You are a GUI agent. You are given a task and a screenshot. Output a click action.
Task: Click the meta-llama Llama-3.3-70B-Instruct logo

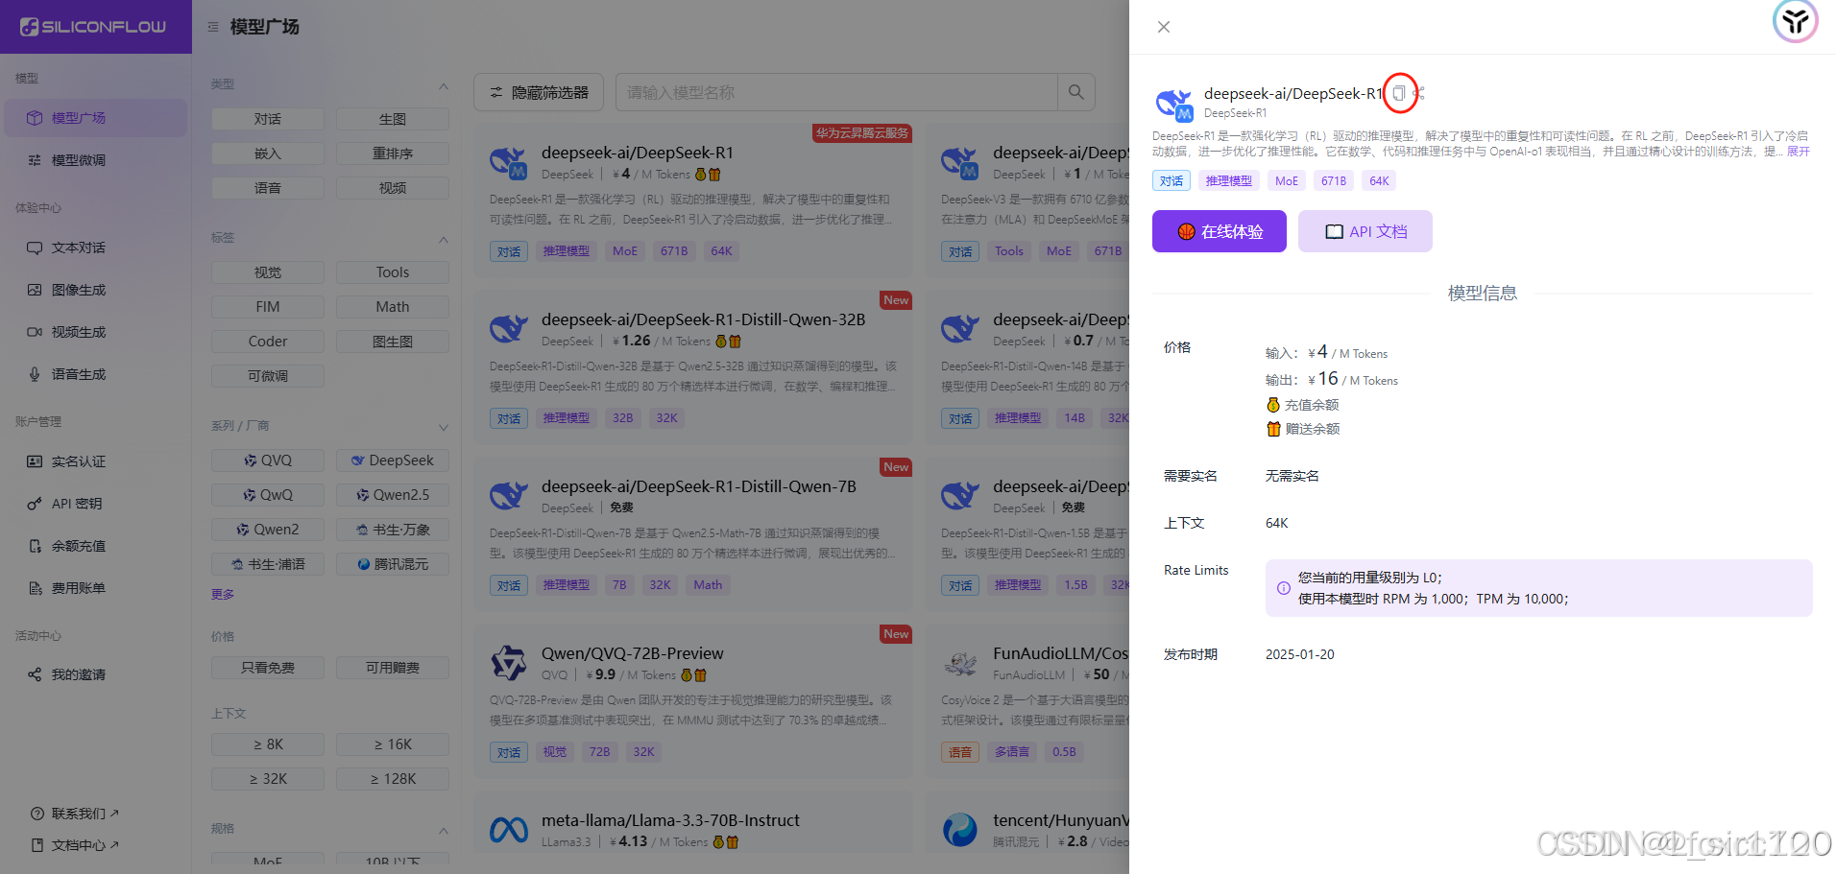(509, 830)
